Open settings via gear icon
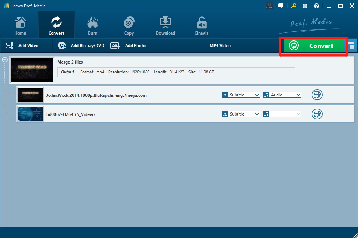This screenshot has height=238, width=358. [305, 6]
